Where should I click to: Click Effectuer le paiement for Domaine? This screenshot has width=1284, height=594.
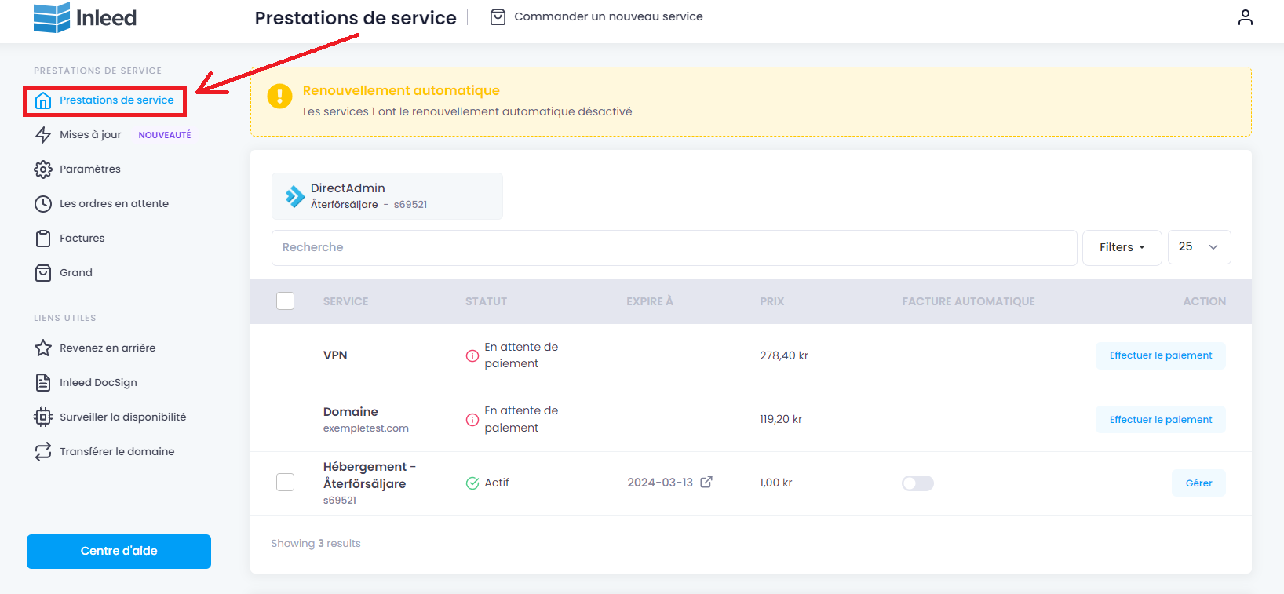pos(1161,420)
